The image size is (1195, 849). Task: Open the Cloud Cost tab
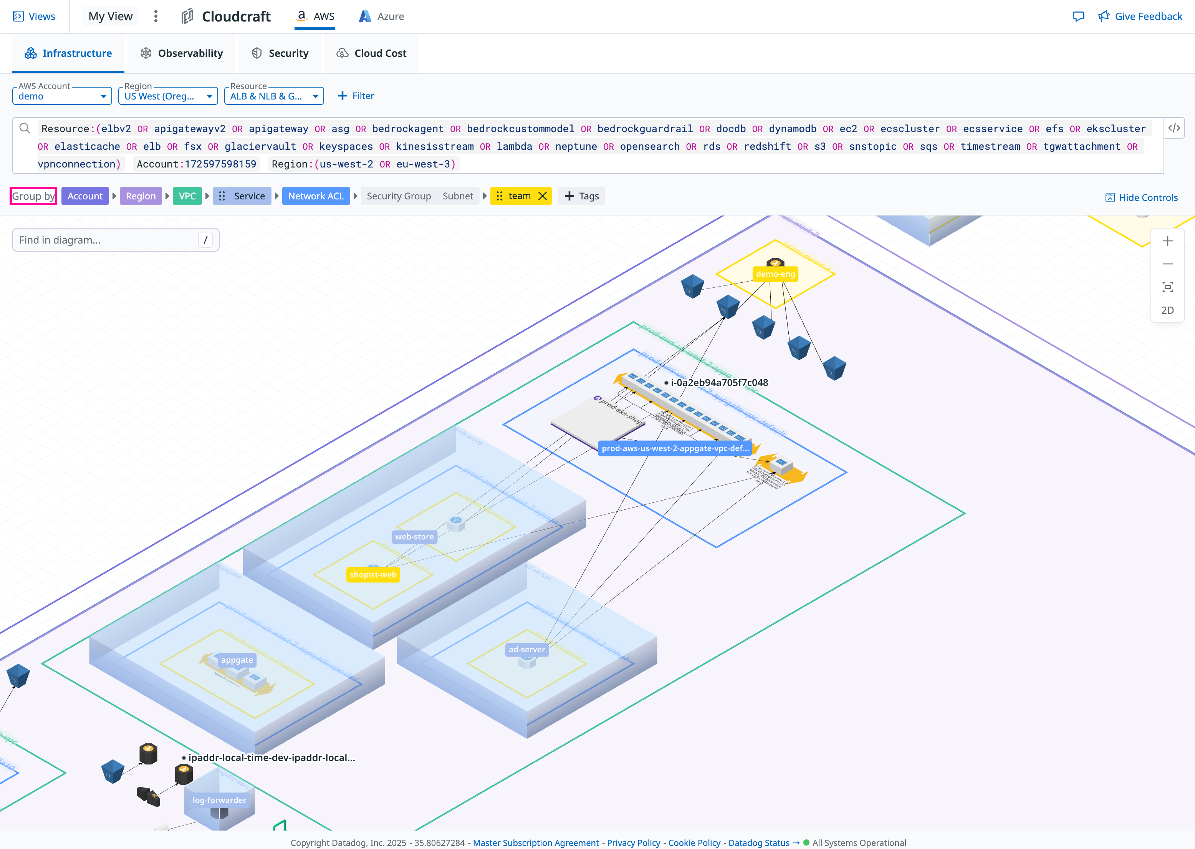(x=371, y=53)
